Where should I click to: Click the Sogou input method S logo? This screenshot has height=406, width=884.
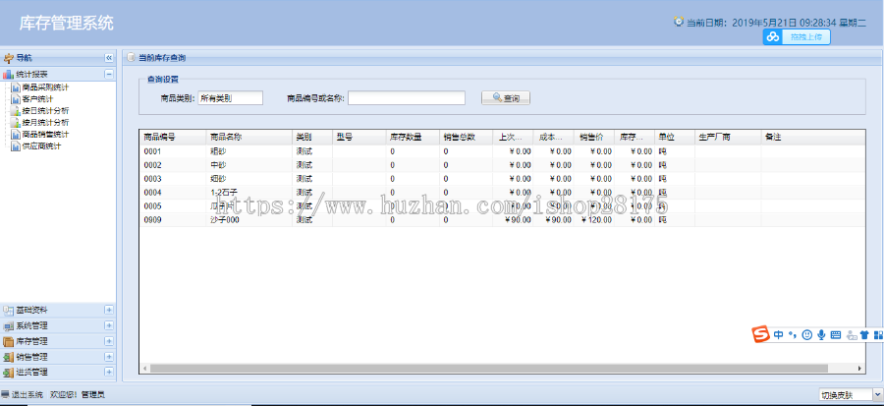coord(760,334)
